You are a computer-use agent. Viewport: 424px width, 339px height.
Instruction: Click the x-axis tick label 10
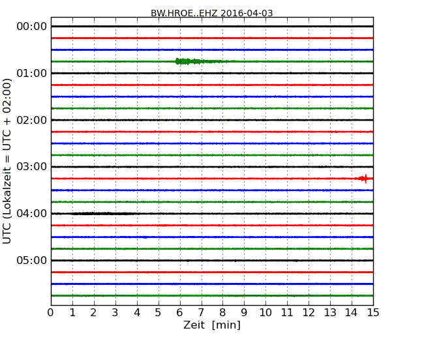(x=265, y=313)
